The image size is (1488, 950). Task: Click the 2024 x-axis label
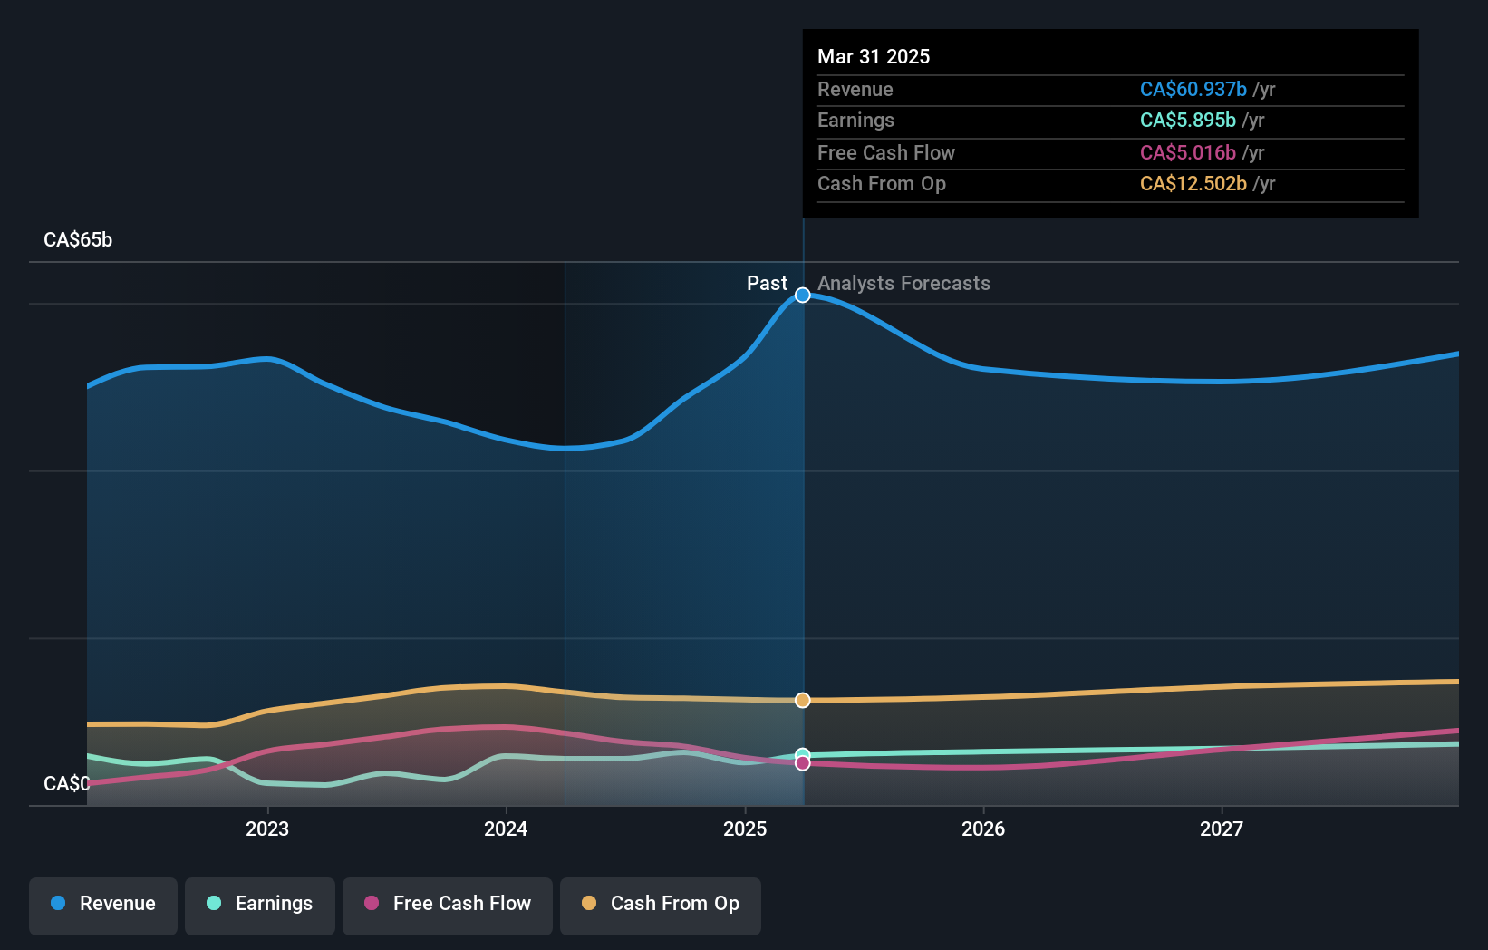point(506,829)
